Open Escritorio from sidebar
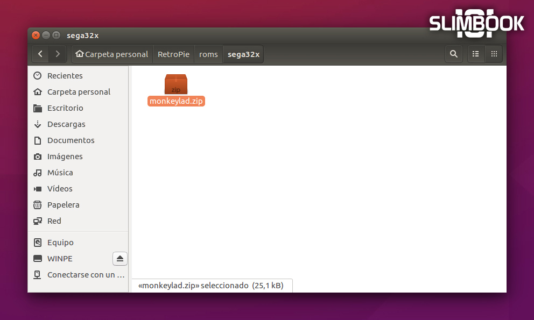534x320 pixels. [x=65, y=108]
